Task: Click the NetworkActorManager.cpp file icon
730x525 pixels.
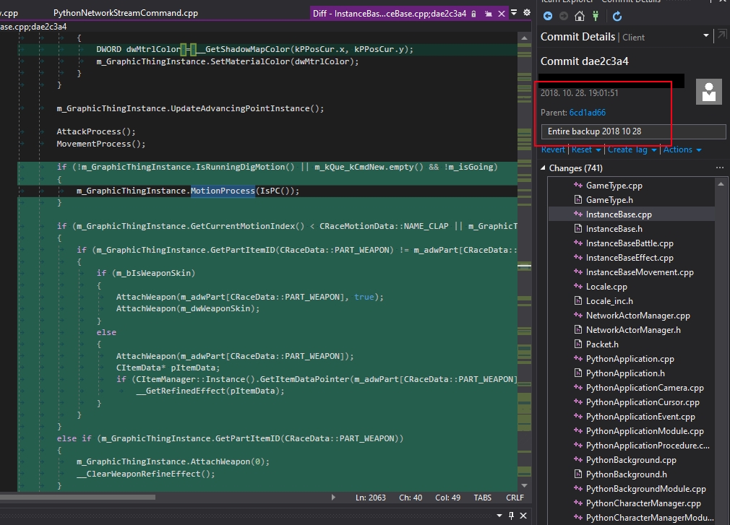Action: point(578,316)
